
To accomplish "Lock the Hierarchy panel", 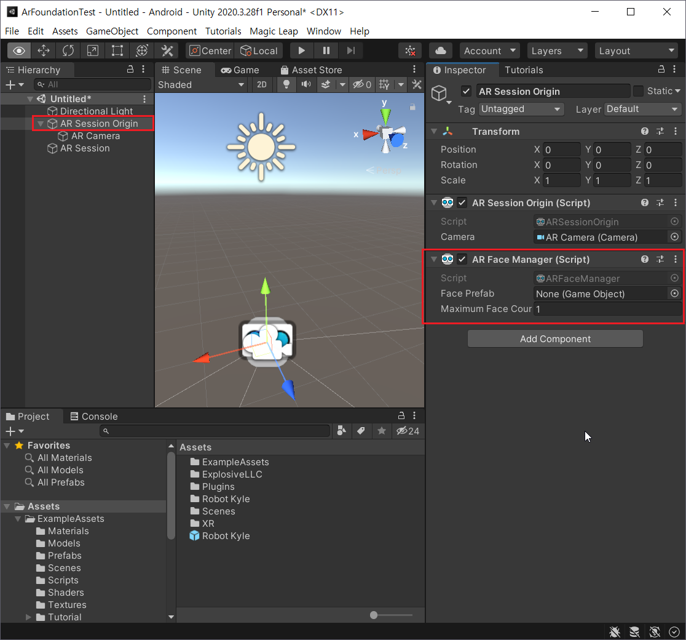I will tap(130, 69).
